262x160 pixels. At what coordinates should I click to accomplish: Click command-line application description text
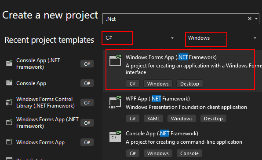click(184, 142)
